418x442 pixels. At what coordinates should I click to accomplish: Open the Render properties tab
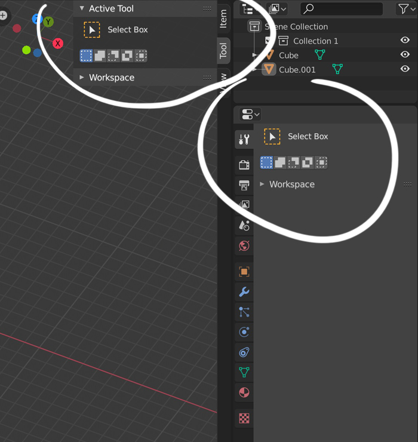pos(244,165)
